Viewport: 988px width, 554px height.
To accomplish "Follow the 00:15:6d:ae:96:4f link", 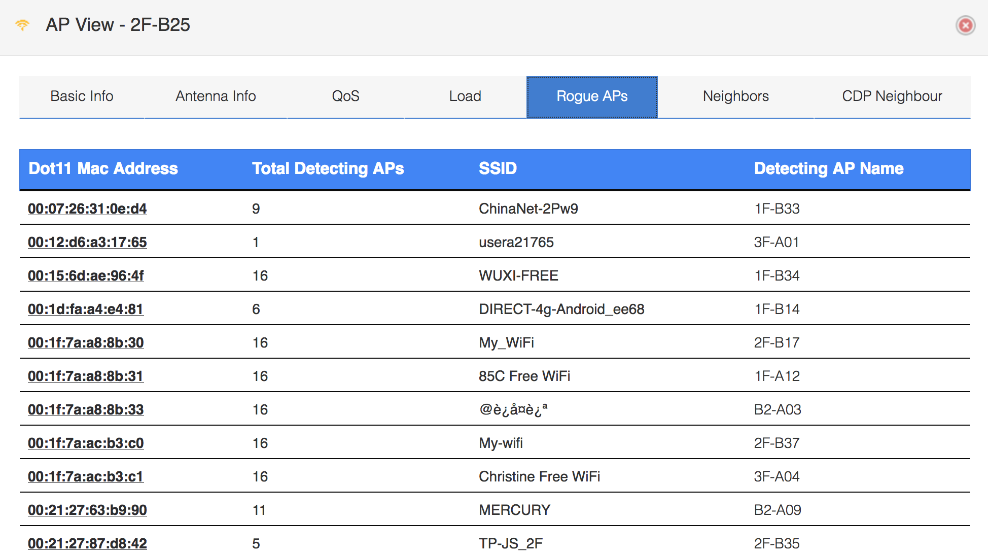I will click(x=86, y=275).
